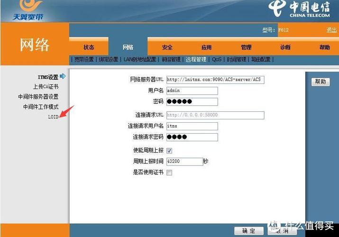
Task: Open the 状态 tab
Action: click(89, 47)
